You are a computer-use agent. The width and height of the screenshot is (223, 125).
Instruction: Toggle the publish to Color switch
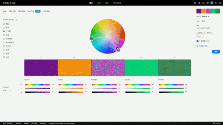tap(198, 41)
